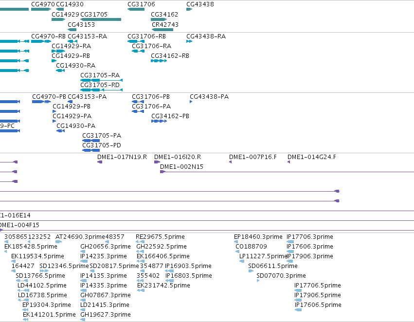
Task: Click EST SD07070.3prime
Action: tap(258, 281)
